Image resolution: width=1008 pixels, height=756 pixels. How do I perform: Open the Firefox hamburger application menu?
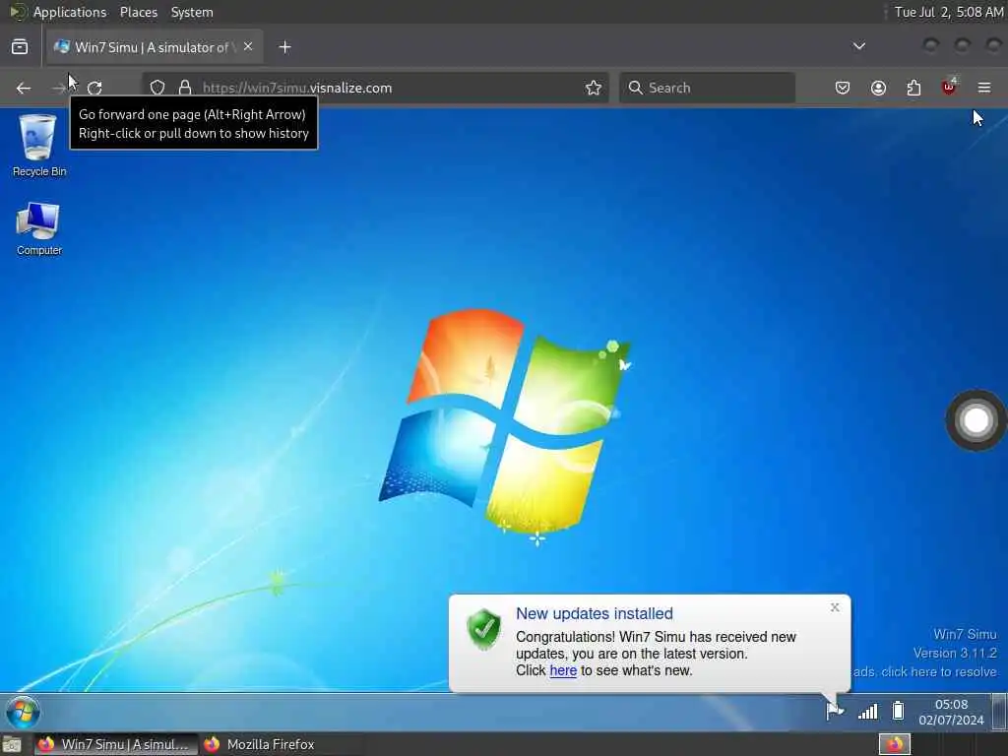[984, 88]
